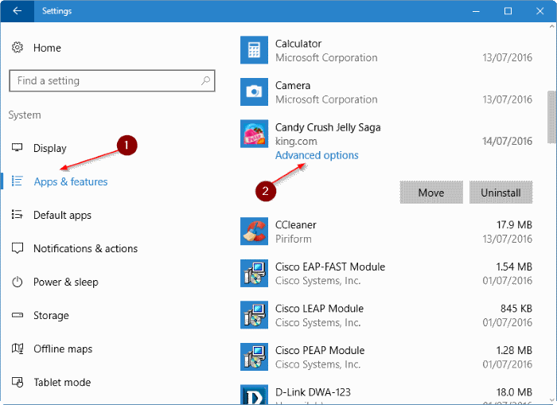Select the Cisco PEAP Module name
This screenshot has width=557, height=405.
tap(320, 350)
